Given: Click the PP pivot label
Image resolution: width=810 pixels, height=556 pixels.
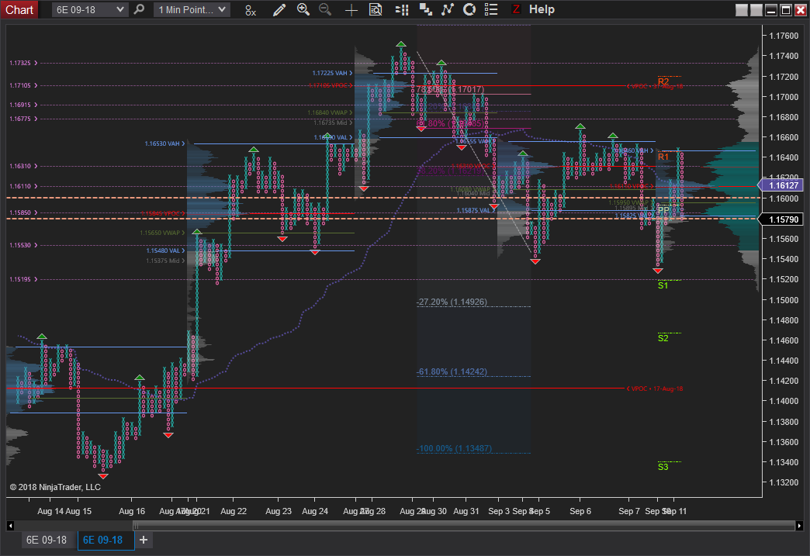Looking at the screenshot, I should pos(663,210).
